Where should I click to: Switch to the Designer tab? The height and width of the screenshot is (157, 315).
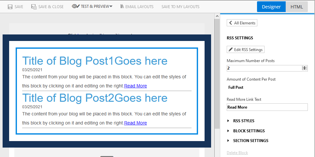coord(271,7)
